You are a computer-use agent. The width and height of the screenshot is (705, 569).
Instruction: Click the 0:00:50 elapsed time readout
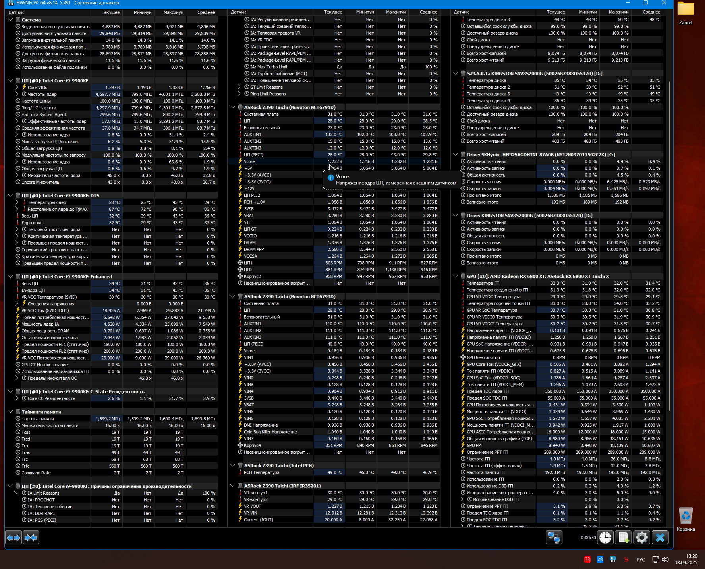588,538
